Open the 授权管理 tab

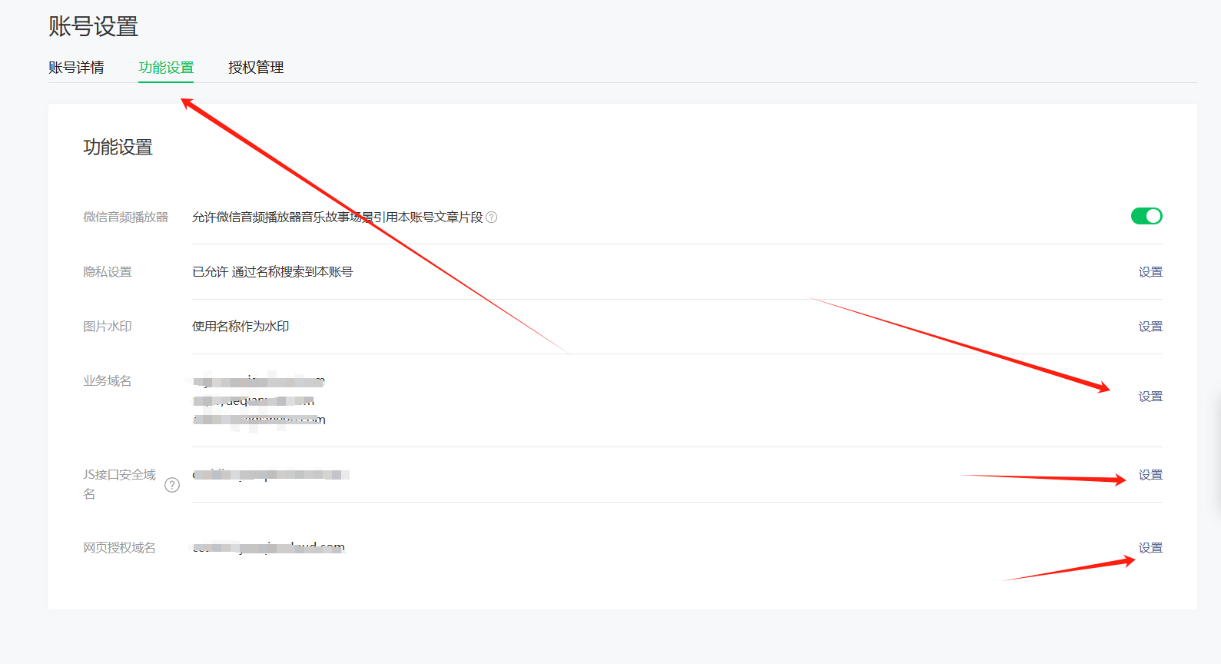256,68
